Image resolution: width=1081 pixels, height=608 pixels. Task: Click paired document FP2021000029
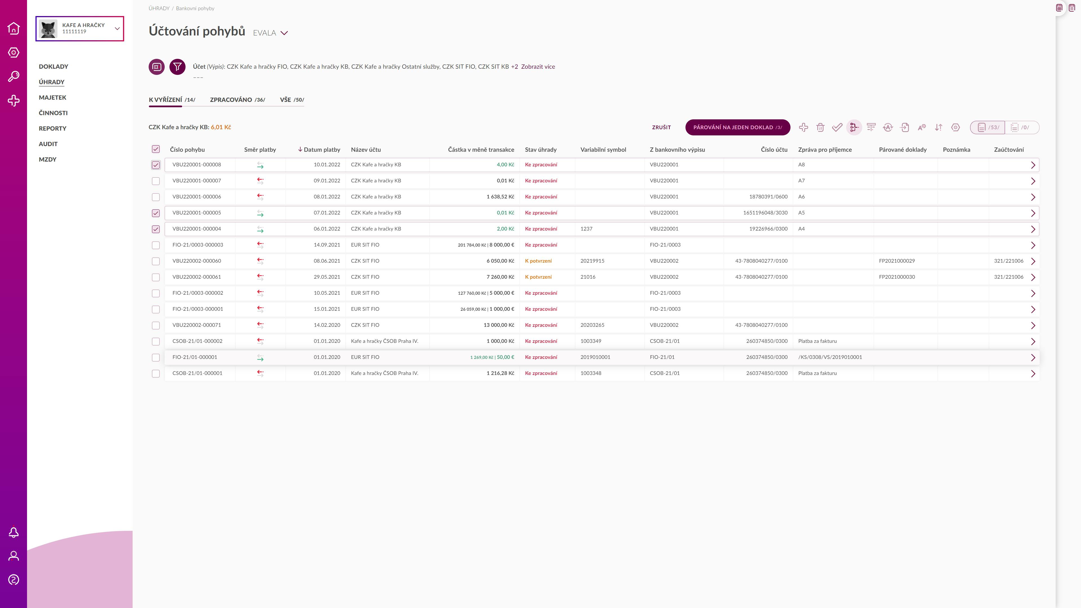point(897,261)
